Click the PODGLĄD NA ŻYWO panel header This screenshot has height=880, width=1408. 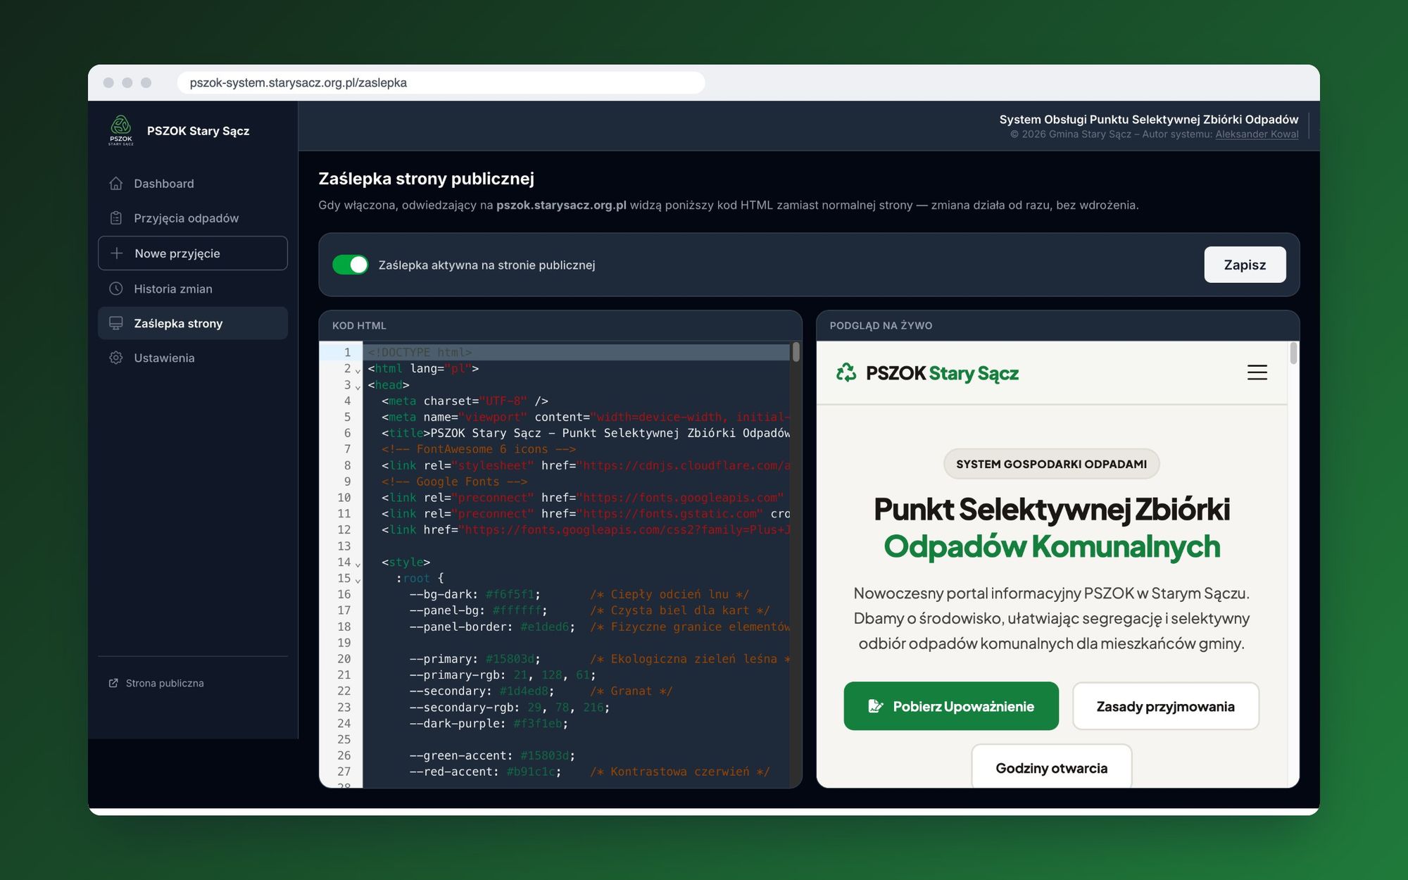tap(1057, 325)
